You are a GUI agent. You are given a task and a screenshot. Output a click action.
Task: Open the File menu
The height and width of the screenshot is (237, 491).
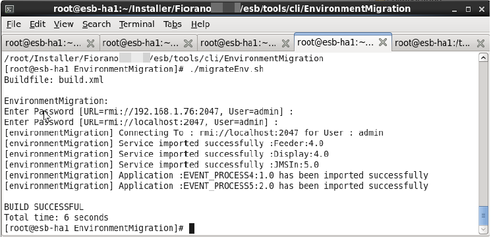(14, 24)
